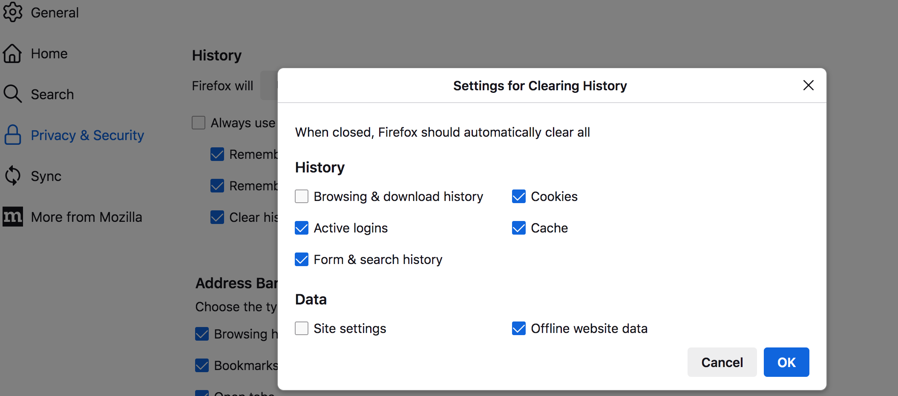This screenshot has height=396, width=898.
Task: Disable the Cache checkbox
Action: click(x=518, y=228)
